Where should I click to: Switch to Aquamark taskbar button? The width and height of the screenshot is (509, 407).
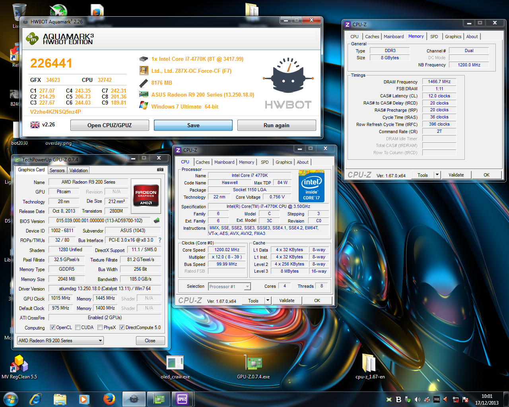click(134, 399)
